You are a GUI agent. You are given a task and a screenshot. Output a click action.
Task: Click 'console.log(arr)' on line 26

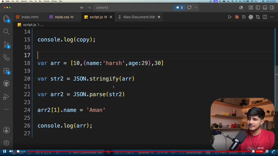tap(63, 126)
